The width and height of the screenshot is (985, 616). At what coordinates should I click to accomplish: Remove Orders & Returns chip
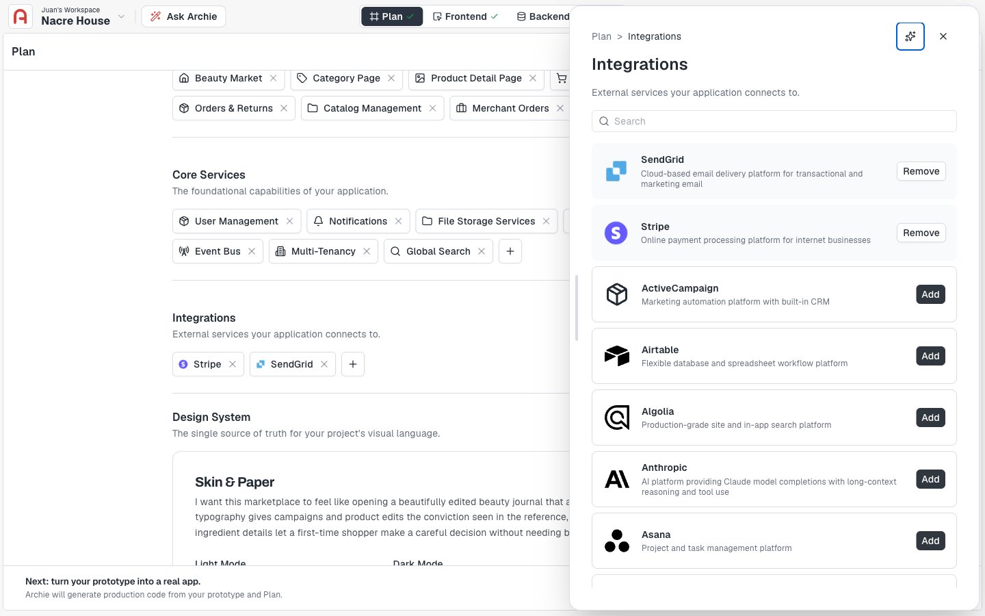[284, 108]
